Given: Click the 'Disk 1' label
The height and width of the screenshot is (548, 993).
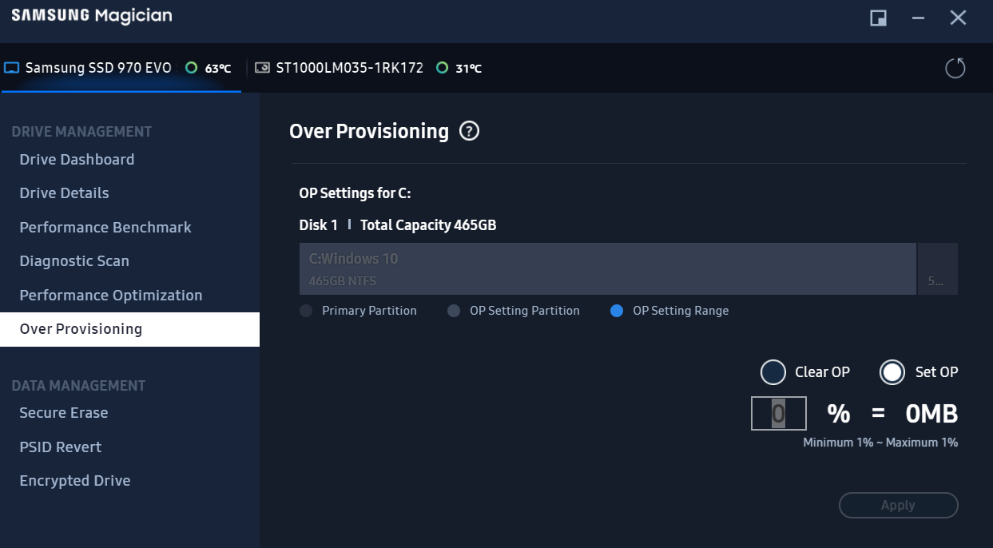Looking at the screenshot, I should coord(319,225).
